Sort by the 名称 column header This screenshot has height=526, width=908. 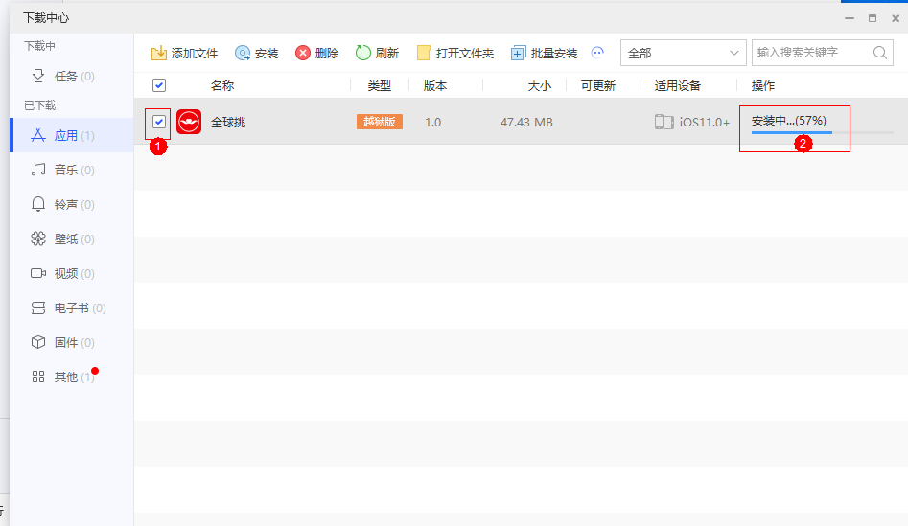(222, 85)
